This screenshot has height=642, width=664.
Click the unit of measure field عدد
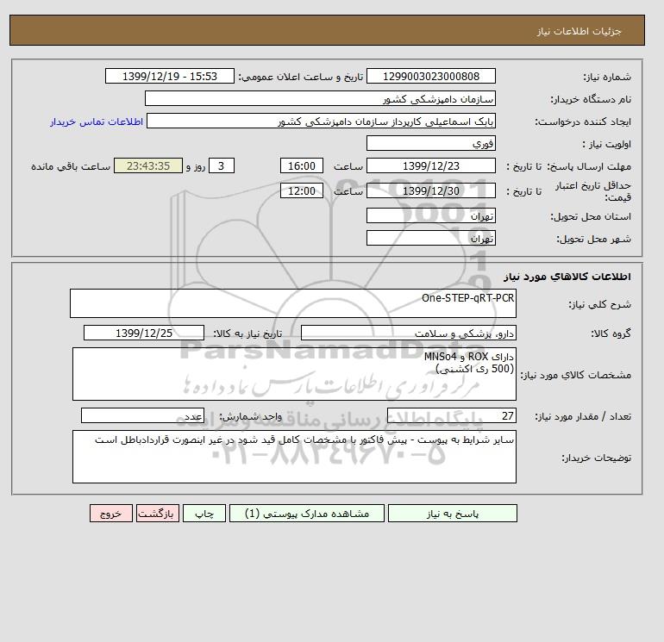[x=142, y=416]
